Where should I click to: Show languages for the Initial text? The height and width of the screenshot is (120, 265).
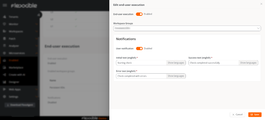click(176, 63)
